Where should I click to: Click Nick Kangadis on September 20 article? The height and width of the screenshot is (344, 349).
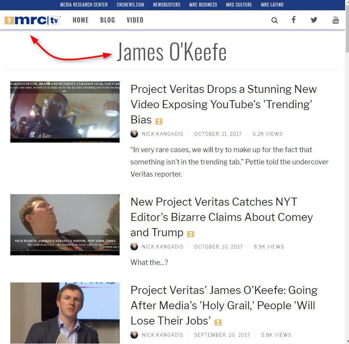pyautogui.click(x=162, y=335)
